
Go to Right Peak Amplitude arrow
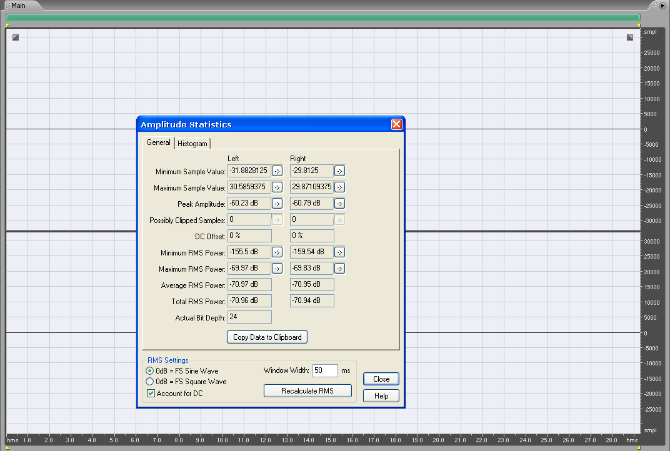pos(339,204)
